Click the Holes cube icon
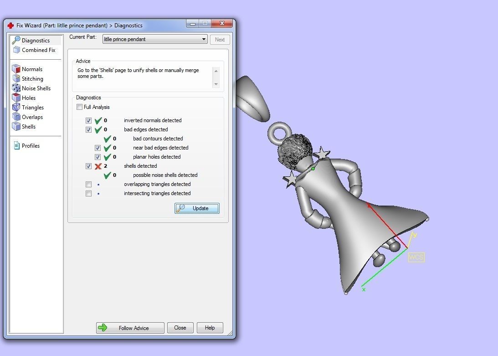 pyautogui.click(x=16, y=98)
